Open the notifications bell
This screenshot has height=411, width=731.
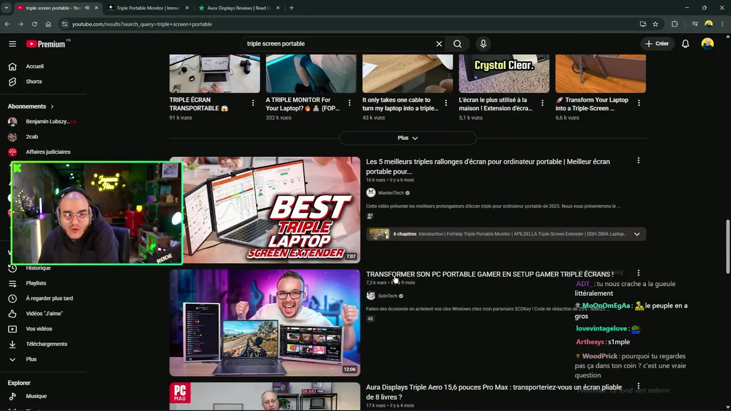(685, 44)
